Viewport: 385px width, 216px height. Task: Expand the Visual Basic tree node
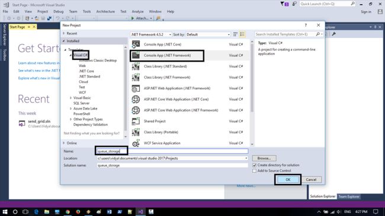[x=70, y=98]
